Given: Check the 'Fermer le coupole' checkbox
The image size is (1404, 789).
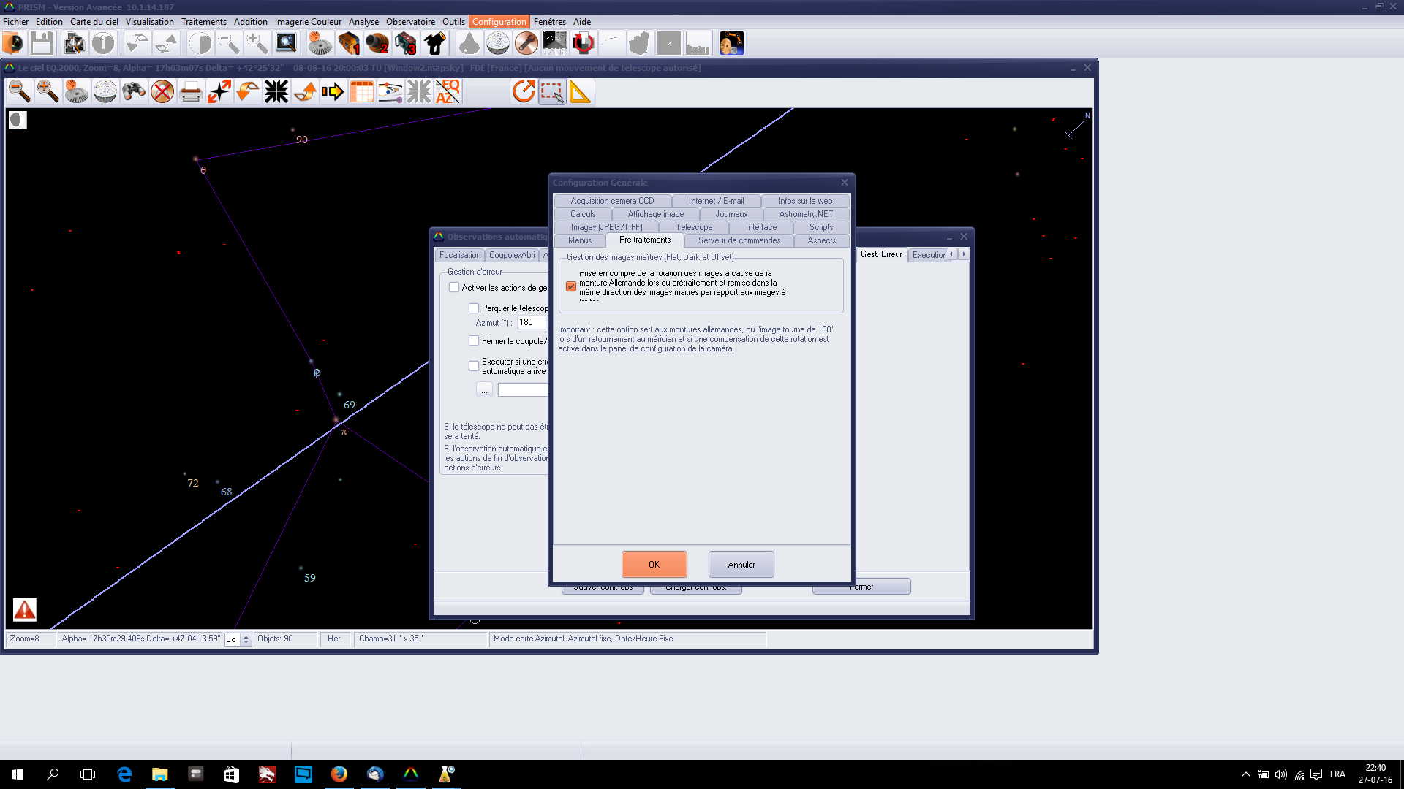Looking at the screenshot, I should point(474,341).
